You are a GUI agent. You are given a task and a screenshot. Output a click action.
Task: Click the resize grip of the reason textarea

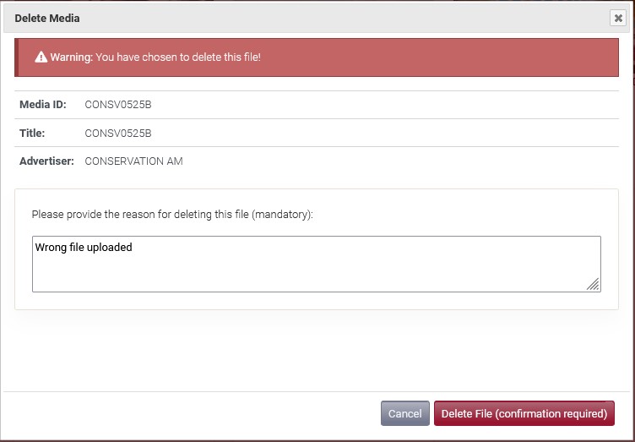594,284
